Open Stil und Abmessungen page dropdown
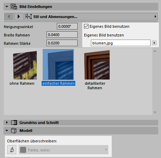This screenshot has width=161, height=158. coord(91,17)
